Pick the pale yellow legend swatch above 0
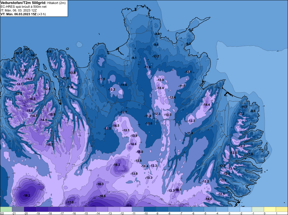 tap(270, 209)
